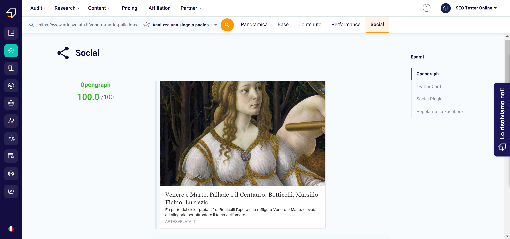Jump to Opengraph exam section
This screenshot has height=239, width=510.
[428, 74]
